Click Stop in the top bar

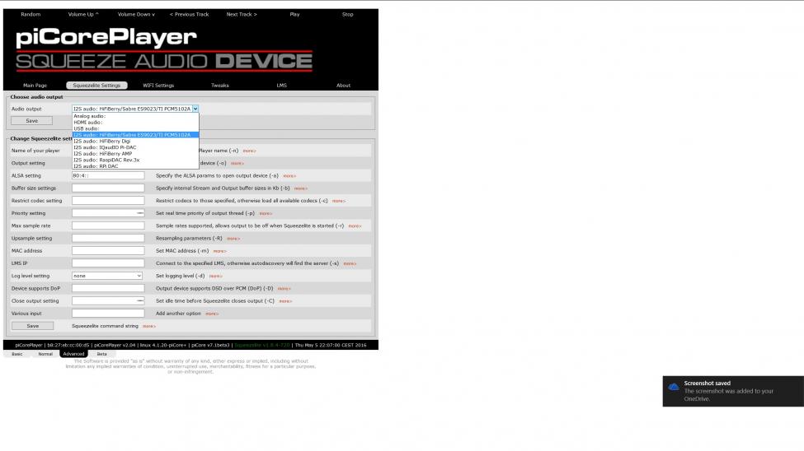click(x=348, y=14)
